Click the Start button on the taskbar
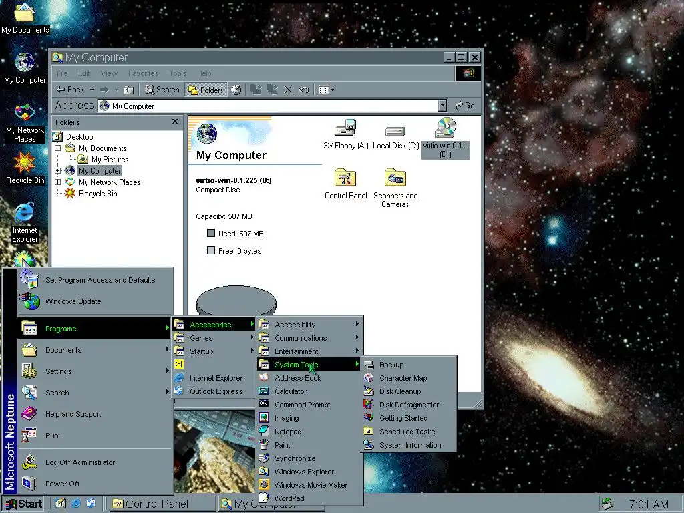Screen dimensions: 684x513 pos(23,504)
